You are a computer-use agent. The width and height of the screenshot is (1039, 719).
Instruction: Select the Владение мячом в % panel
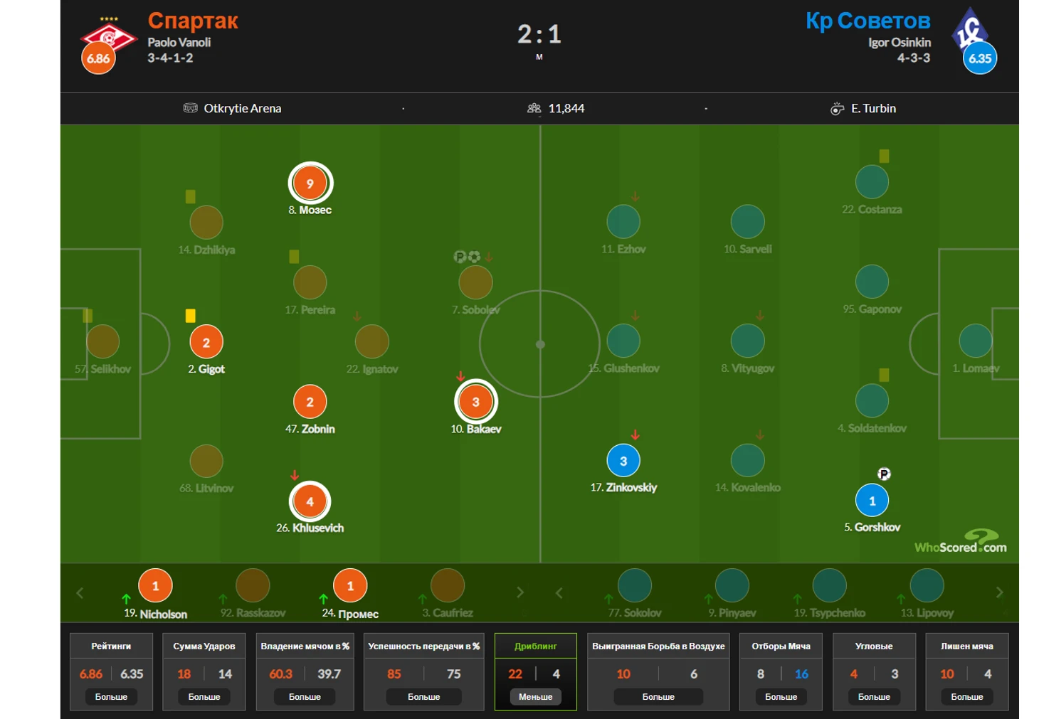(x=305, y=671)
